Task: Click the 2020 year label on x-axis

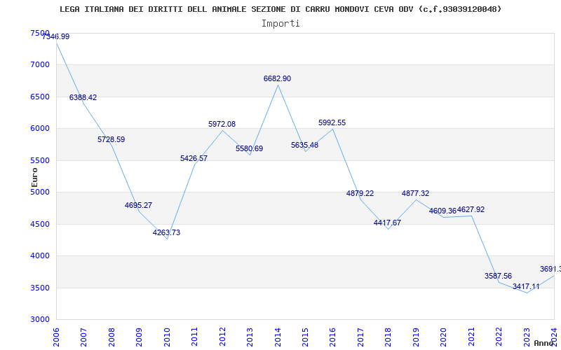Action: (443, 338)
